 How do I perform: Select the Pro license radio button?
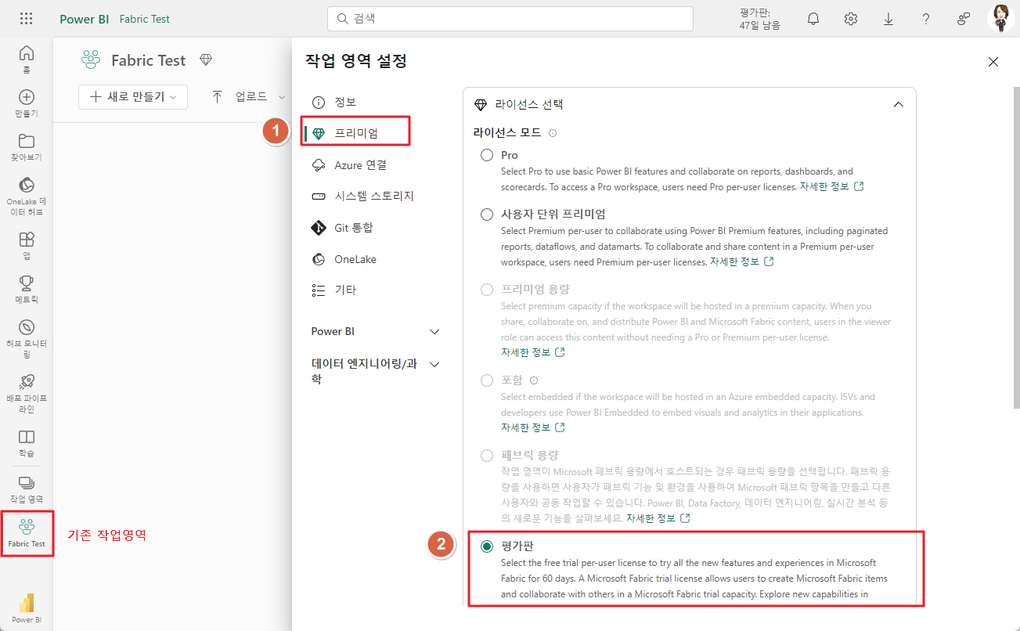pyautogui.click(x=487, y=155)
